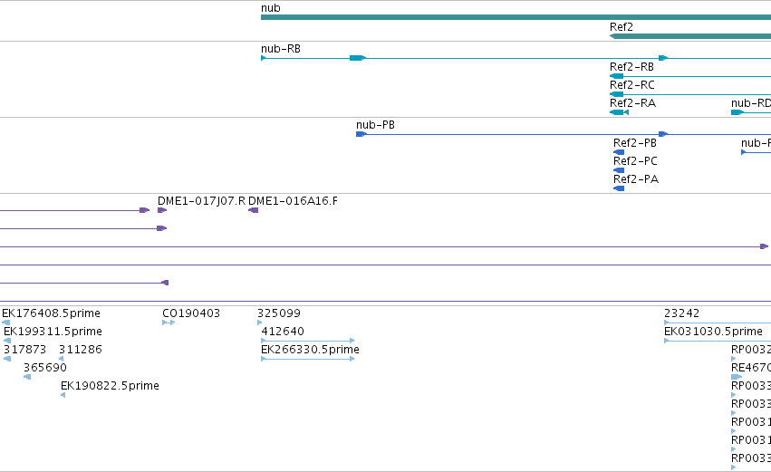Click the 23242 feature label
This screenshot has height=472, width=771.
click(681, 313)
